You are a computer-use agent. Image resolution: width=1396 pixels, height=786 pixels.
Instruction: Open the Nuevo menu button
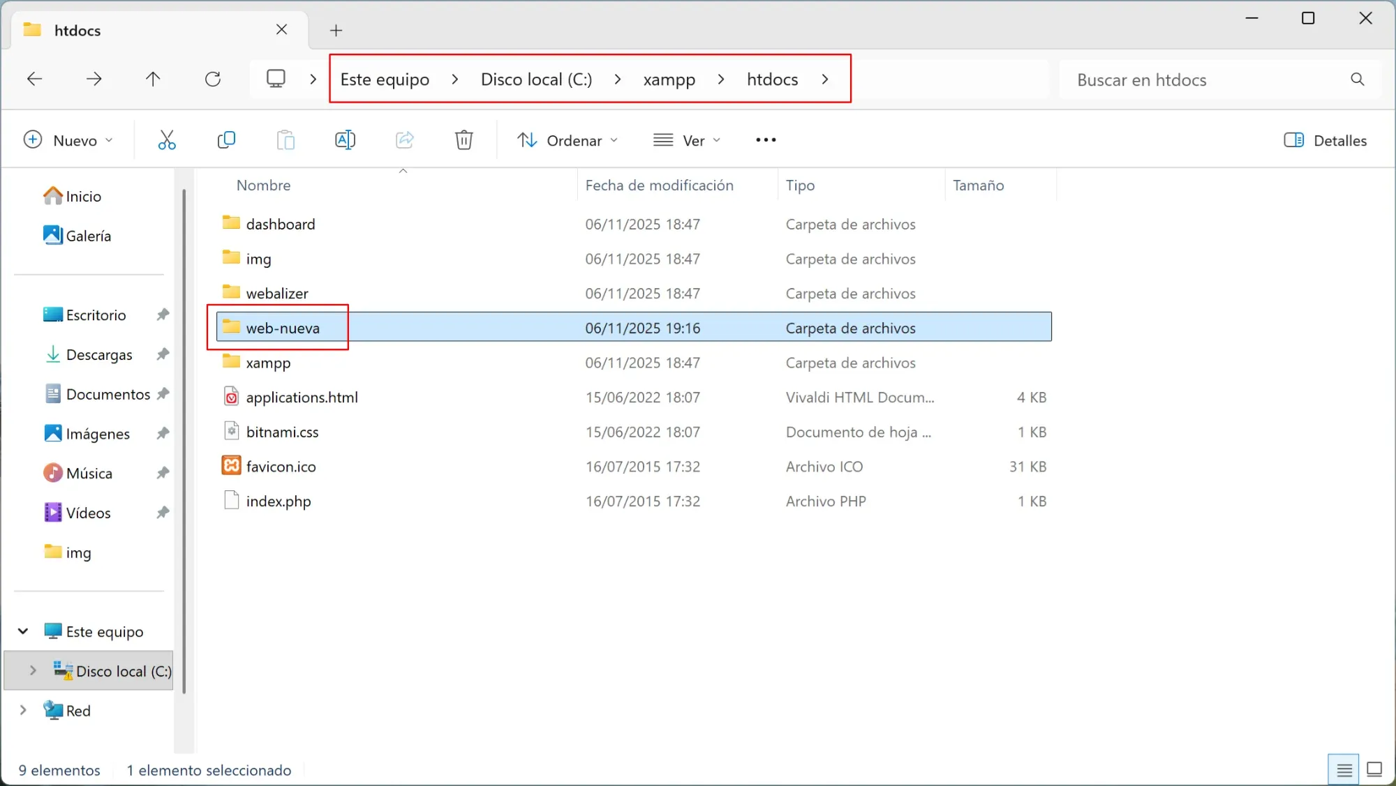pos(68,140)
